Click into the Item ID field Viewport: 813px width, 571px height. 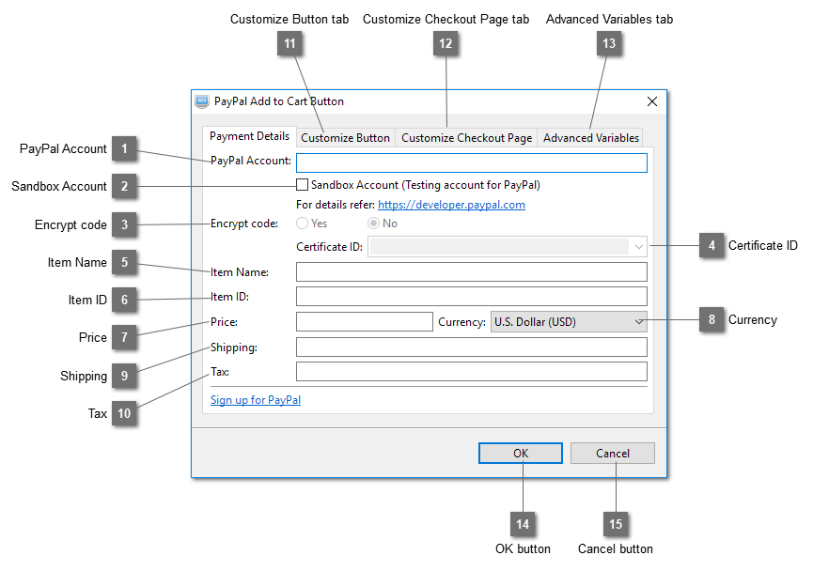(471, 297)
